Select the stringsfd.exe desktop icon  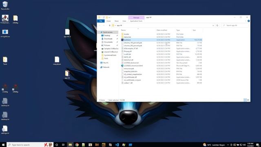(5, 33)
